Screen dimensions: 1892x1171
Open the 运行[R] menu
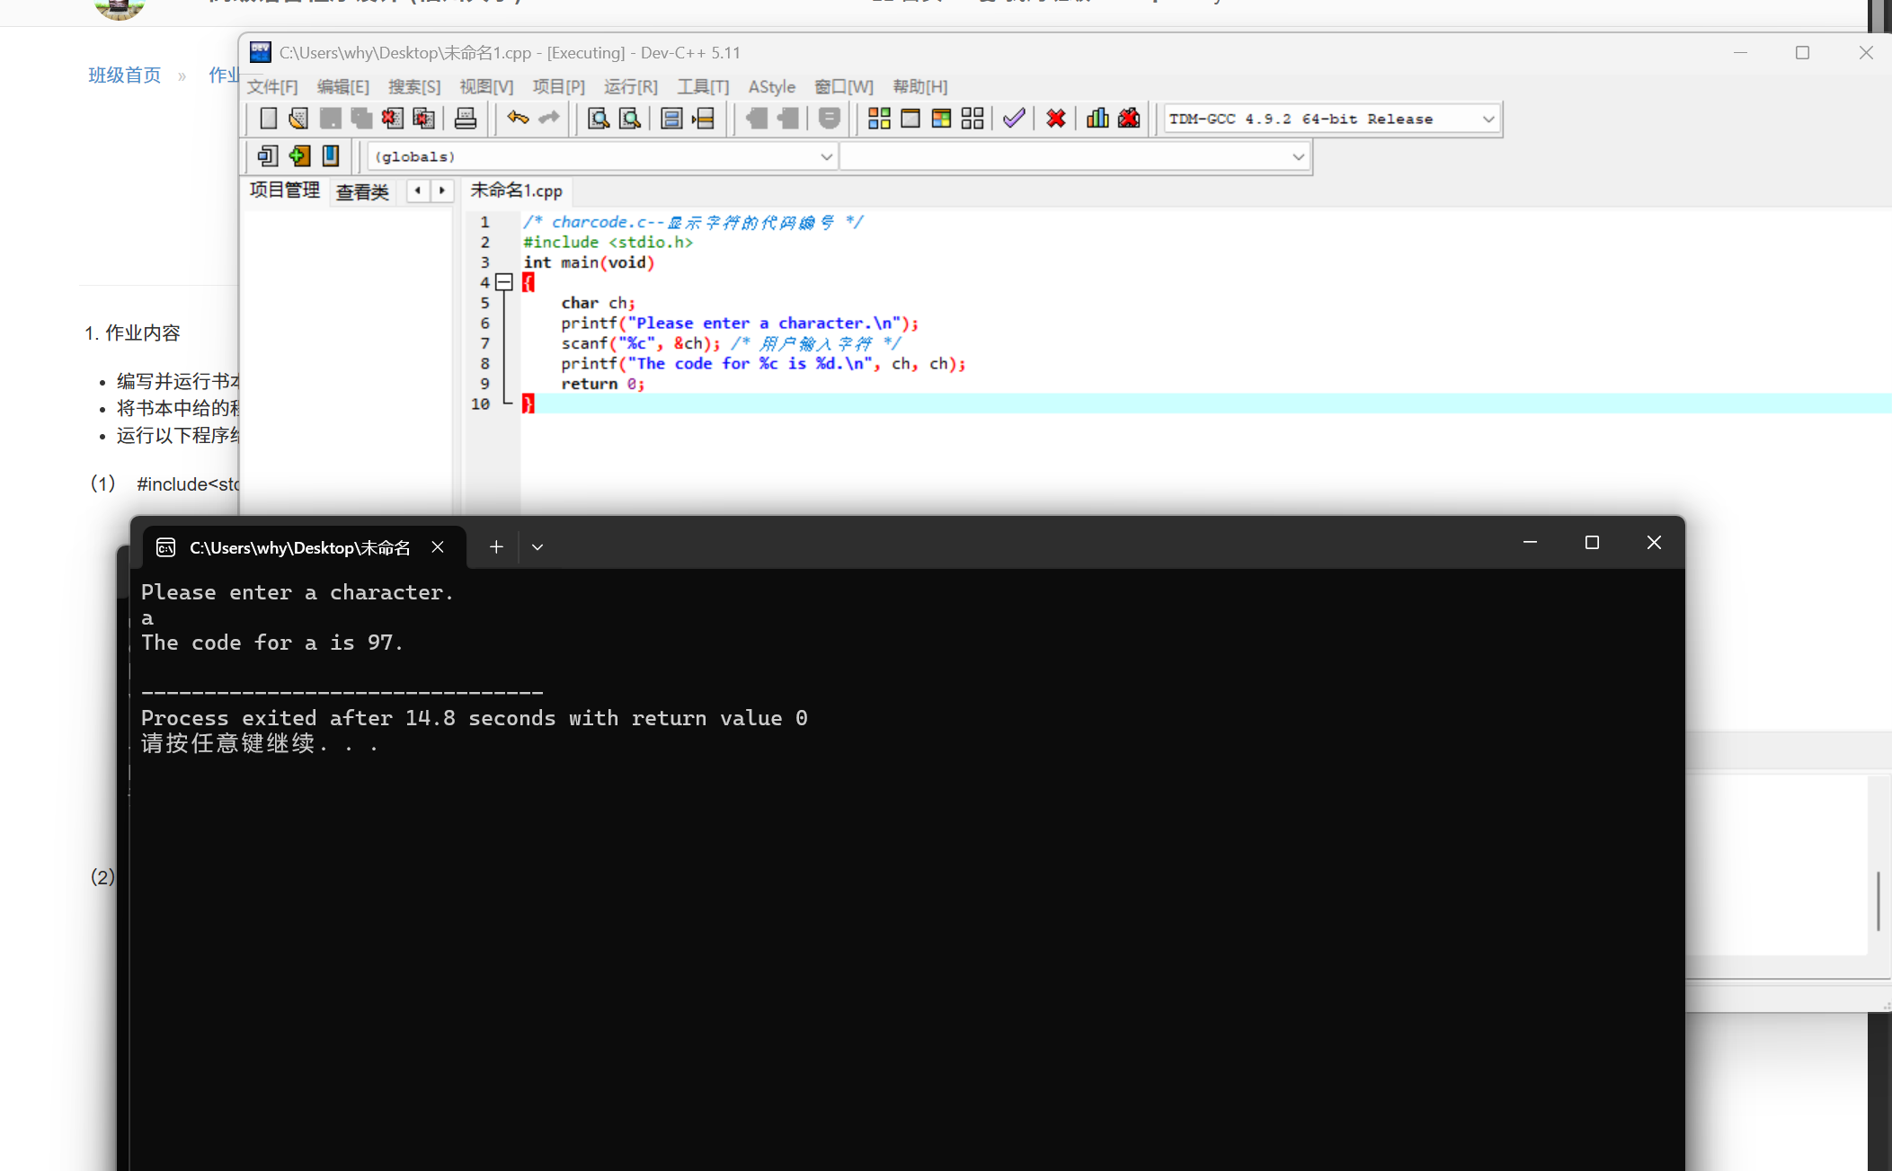[x=630, y=86]
